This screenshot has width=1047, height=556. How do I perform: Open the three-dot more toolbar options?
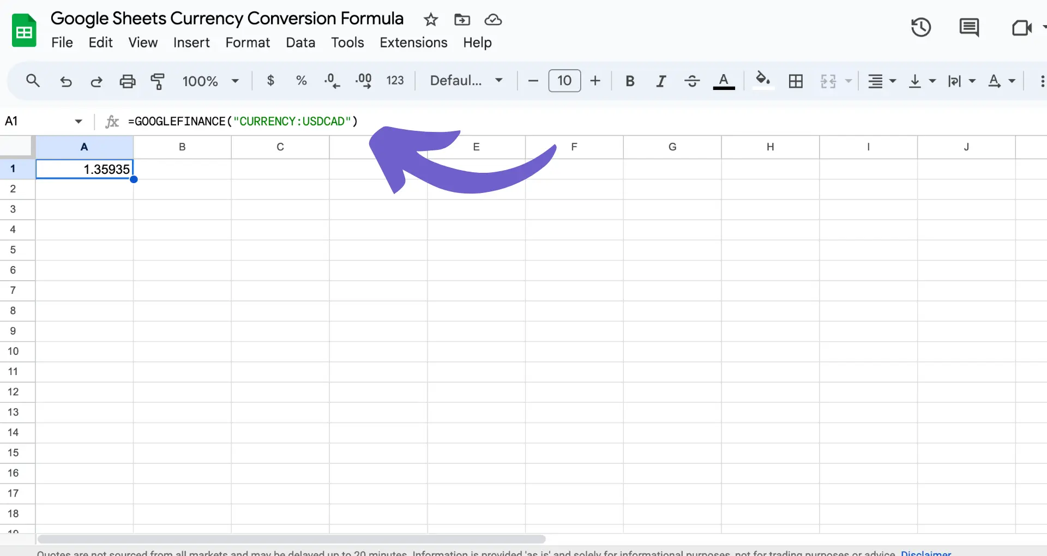coord(1042,81)
